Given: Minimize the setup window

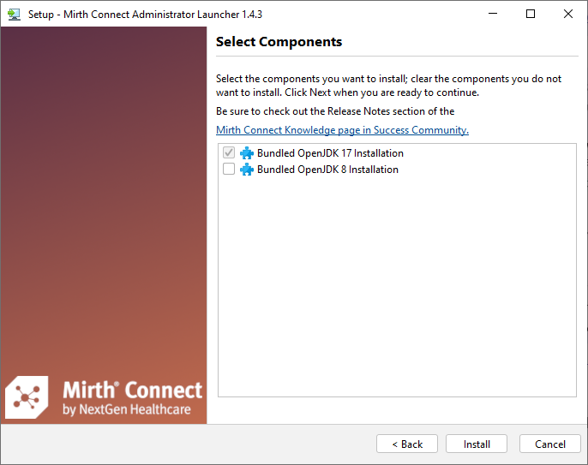Looking at the screenshot, I should coord(493,14).
